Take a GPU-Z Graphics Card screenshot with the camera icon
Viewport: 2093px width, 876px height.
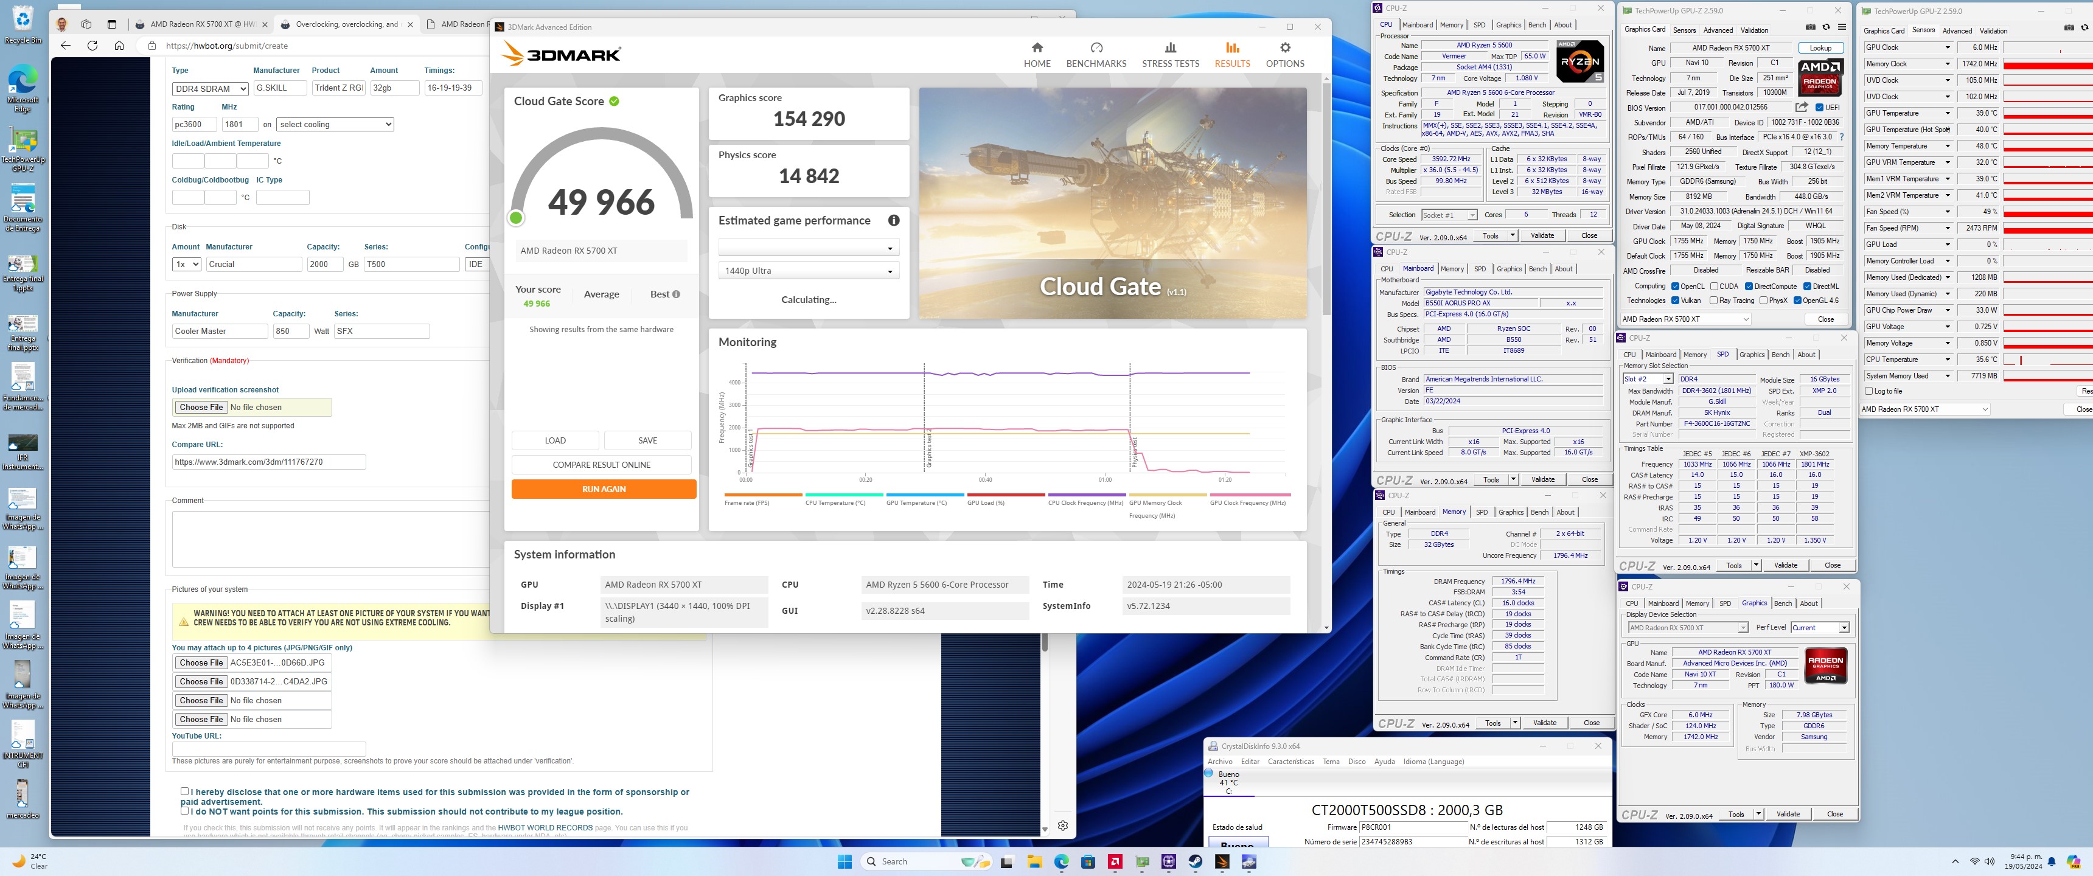tap(1810, 27)
